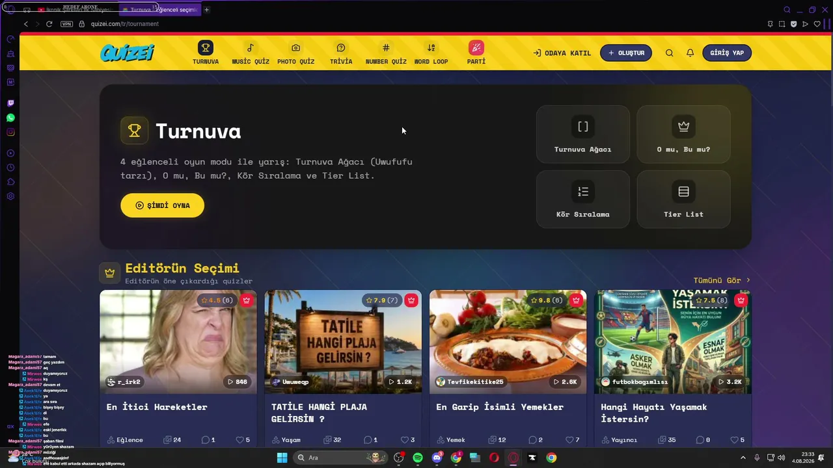The height and width of the screenshot is (468, 833).
Task: Click Odaya Katıl to join a room
Action: coord(562,53)
